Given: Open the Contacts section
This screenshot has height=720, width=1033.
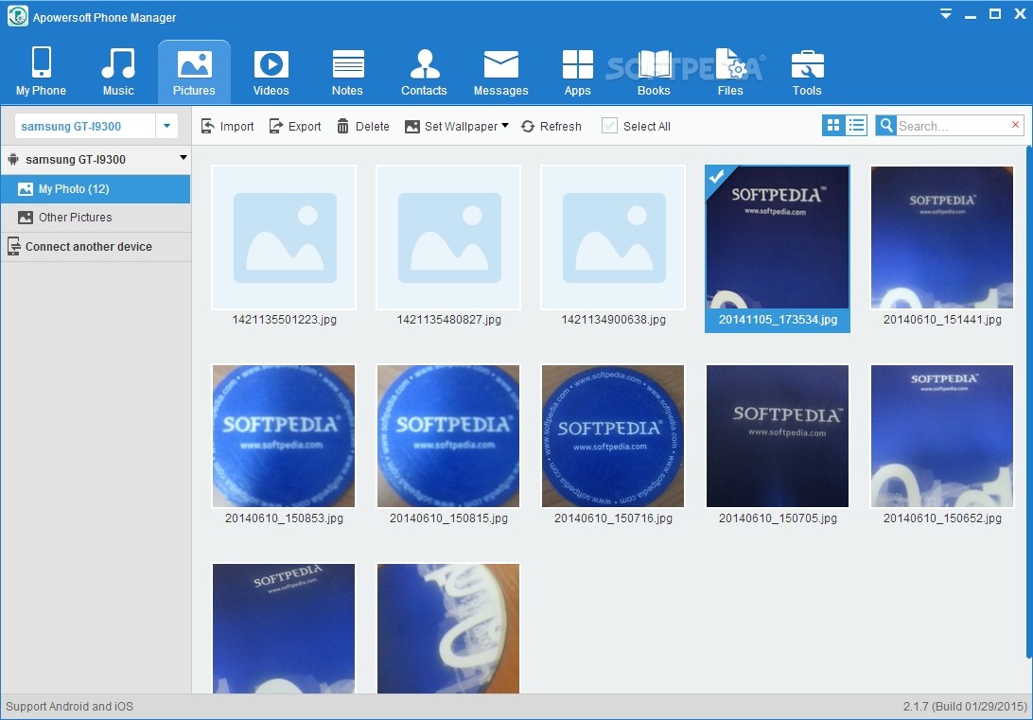Looking at the screenshot, I should [x=424, y=72].
